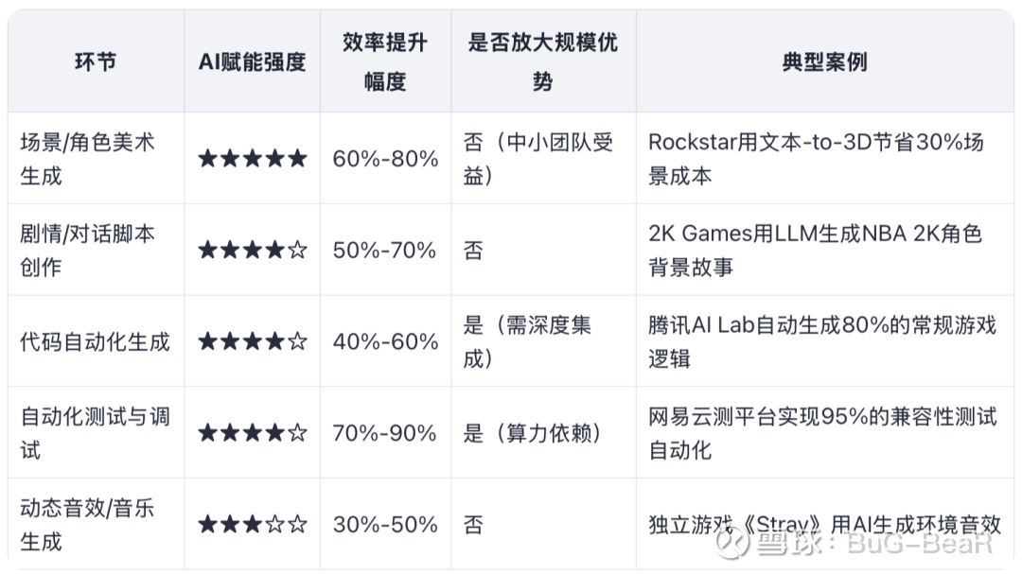Click the 典型案例 column header
The image size is (1022, 574).
(x=824, y=61)
